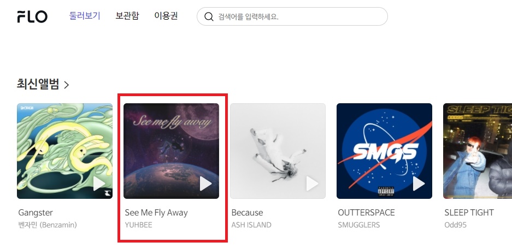The height and width of the screenshot is (248, 512).
Task: Open the 둘러보기 tab
Action: [x=85, y=16]
